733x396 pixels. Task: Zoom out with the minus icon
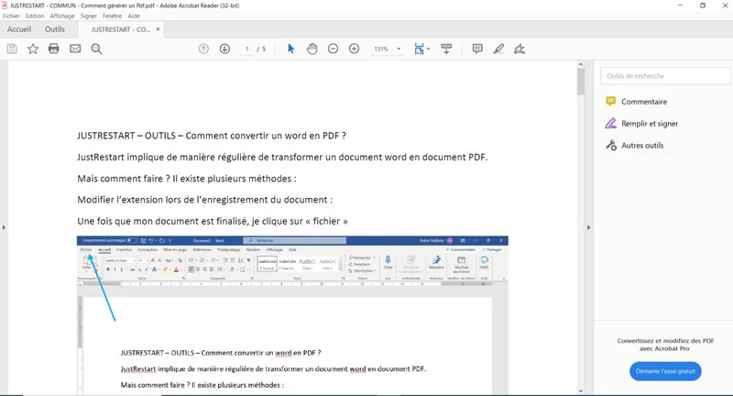click(x=333, y=49)
